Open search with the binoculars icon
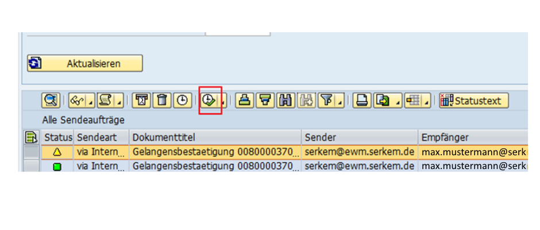The width and height of the screenshot is (540, 230). point(286,101)
